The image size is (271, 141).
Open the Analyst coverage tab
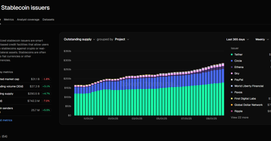point(28,19)
